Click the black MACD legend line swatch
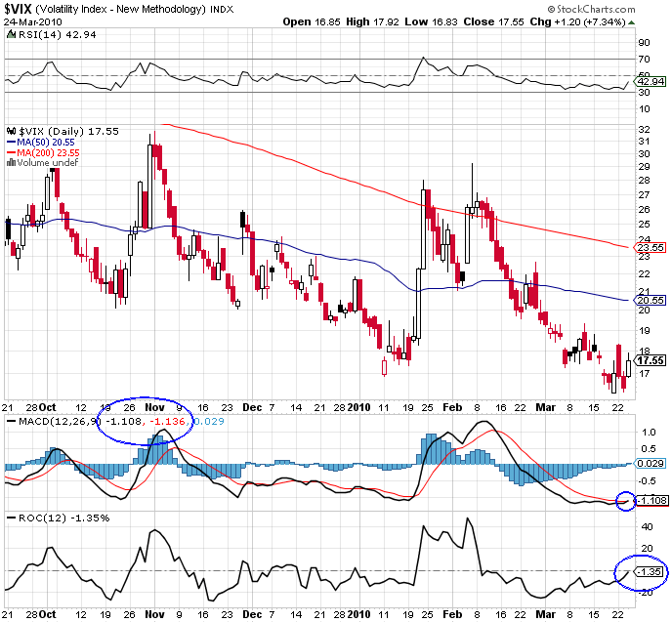 point(12,422)
